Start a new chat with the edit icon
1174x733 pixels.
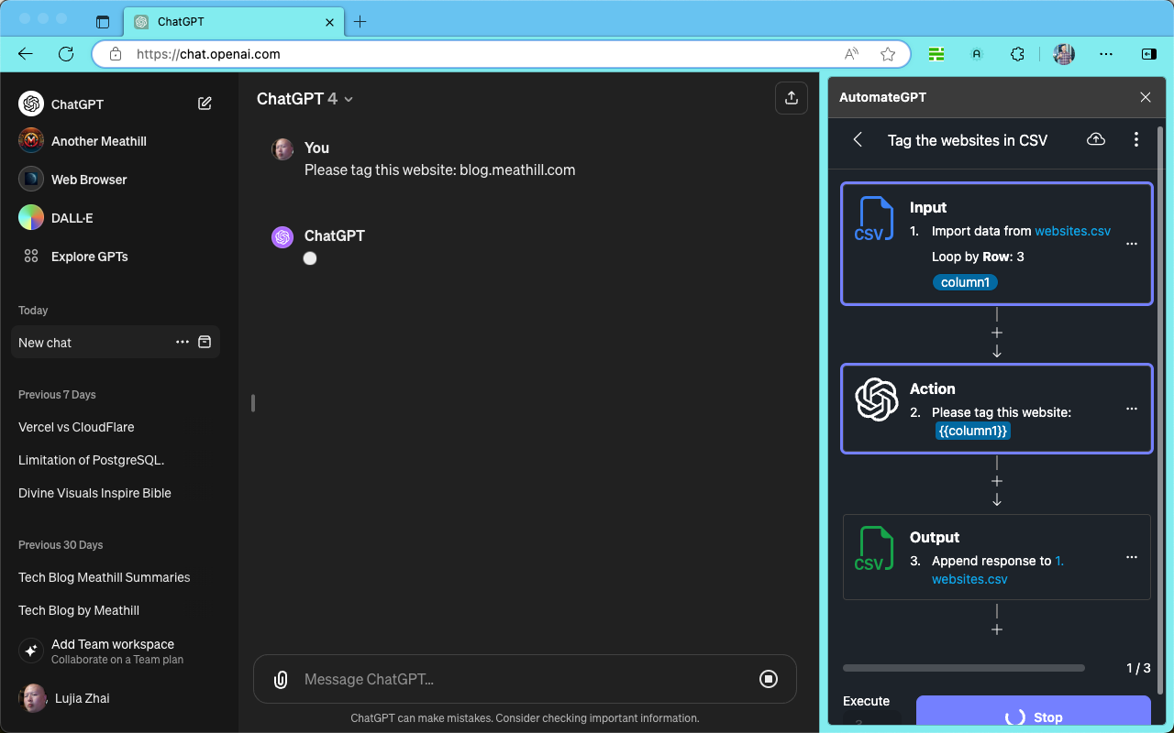205,104
